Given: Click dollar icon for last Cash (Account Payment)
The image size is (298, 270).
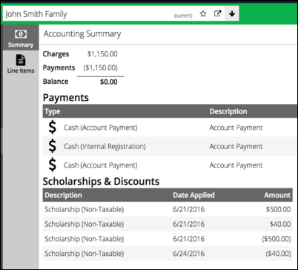Looking at the screenshot, I should coord(53,165).
